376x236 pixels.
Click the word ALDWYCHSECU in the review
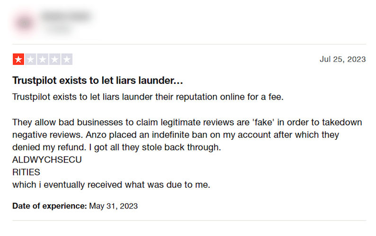(47, 160)
